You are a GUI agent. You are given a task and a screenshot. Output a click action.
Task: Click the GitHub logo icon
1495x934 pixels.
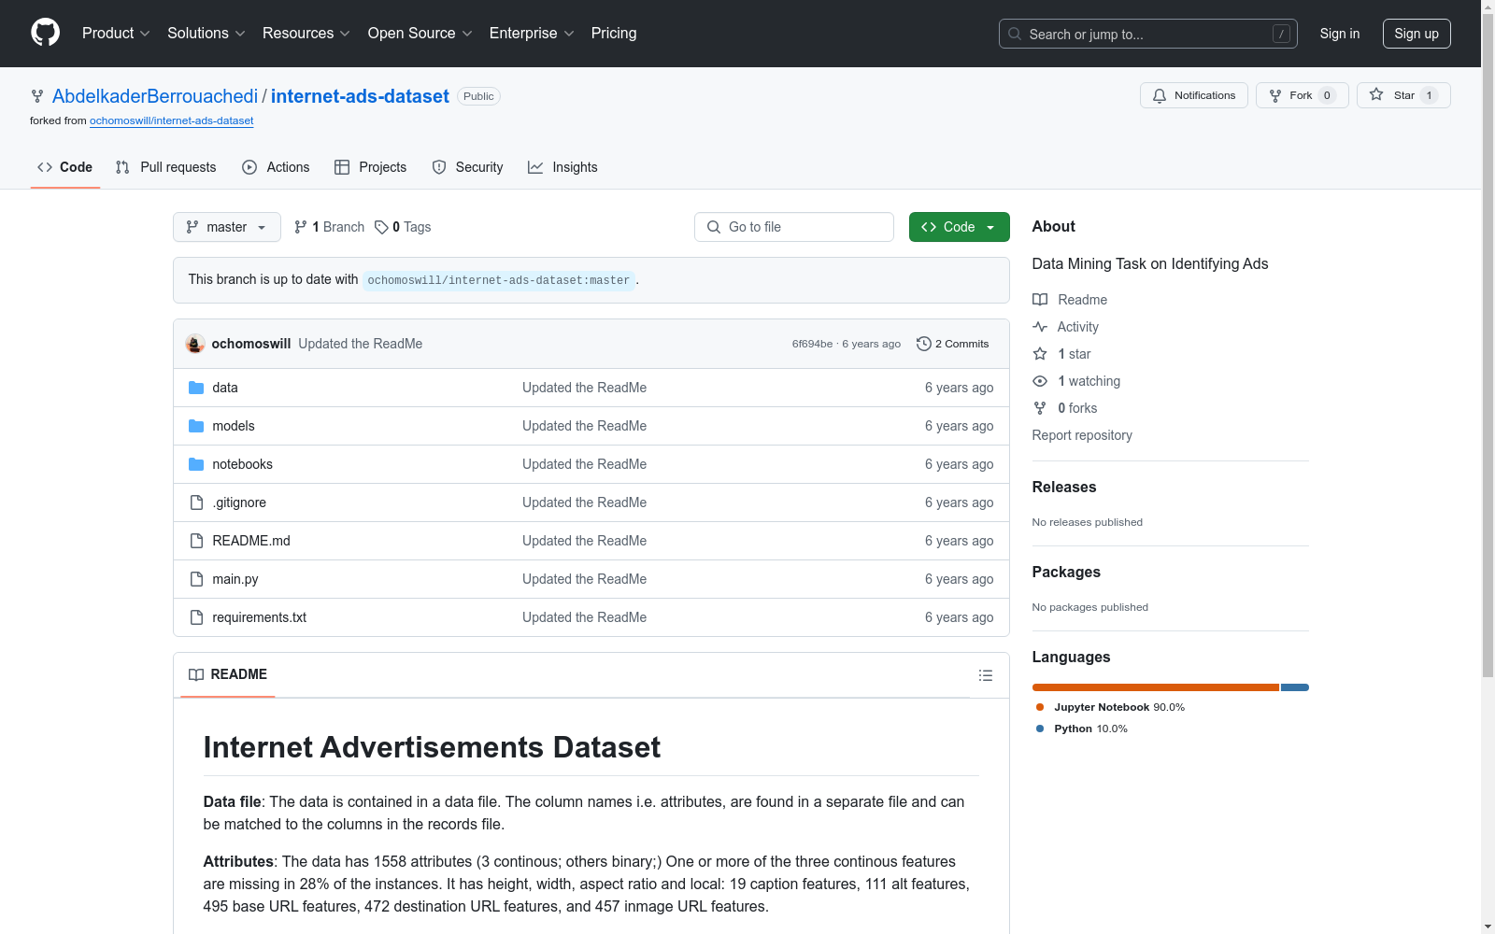[45, 33]
